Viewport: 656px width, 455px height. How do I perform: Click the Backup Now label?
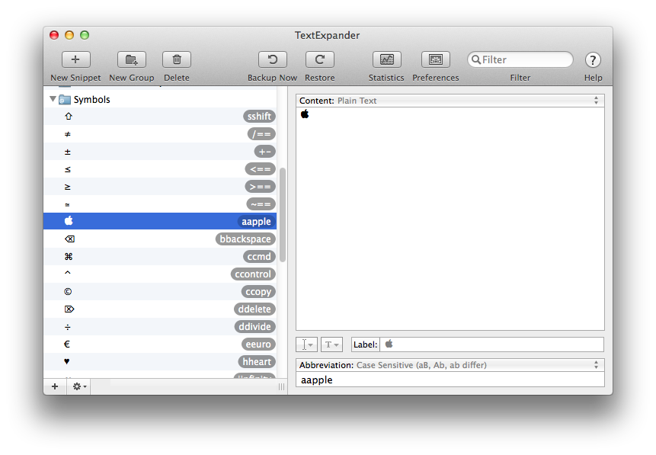[272, 78]
